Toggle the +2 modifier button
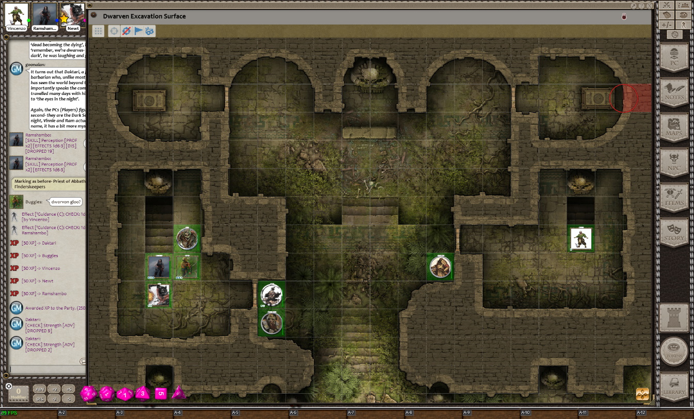Image resolution: width=694 pixels, height=419 pixels. tap(54, 389)
